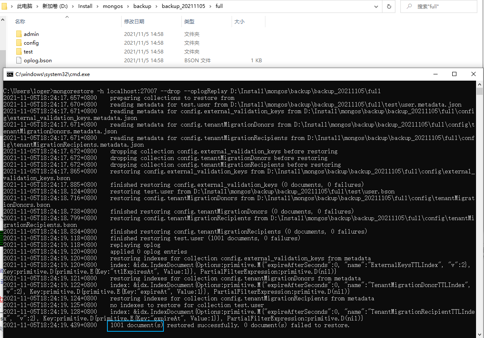Click the full breadcrumb segment

click(x=219, y=6)
